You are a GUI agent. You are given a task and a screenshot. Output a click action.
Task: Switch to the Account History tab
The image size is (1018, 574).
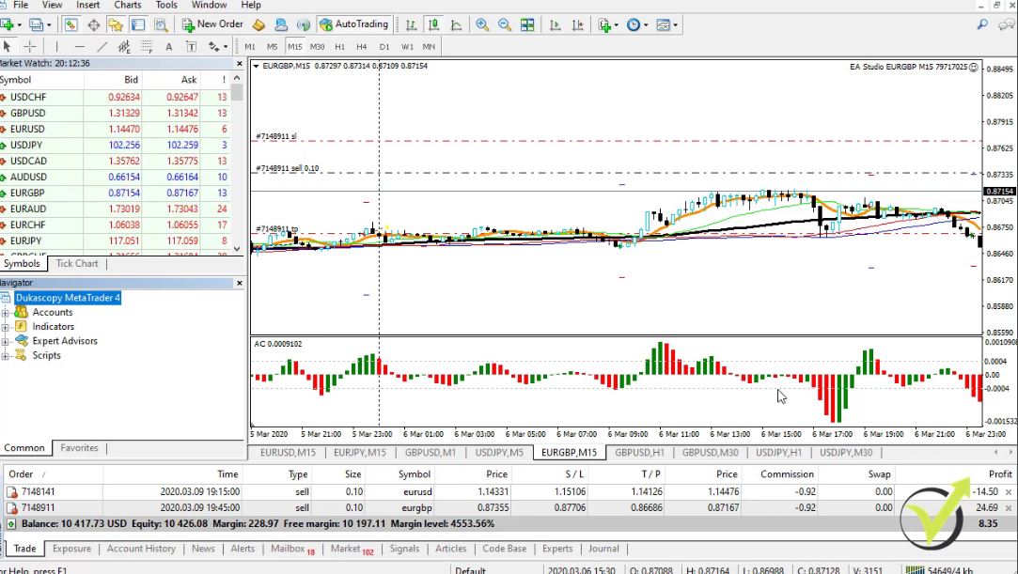point(141,549)
